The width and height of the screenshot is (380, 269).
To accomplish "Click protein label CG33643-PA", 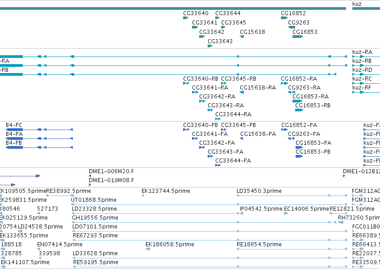I will coord(225,152).
